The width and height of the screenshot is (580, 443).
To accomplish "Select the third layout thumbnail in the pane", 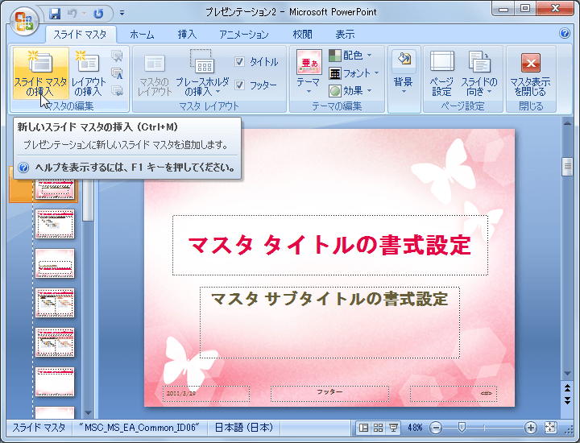I will pyautogui.click(x=55, y=263).
